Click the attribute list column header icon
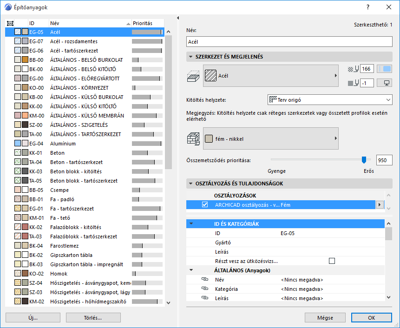Screen dimensions: 400x328 (10, 24)
